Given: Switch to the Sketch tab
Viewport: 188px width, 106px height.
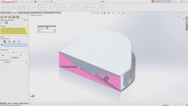Looking at the screenshot, I should pyautogui.click(x=9, y=13).
